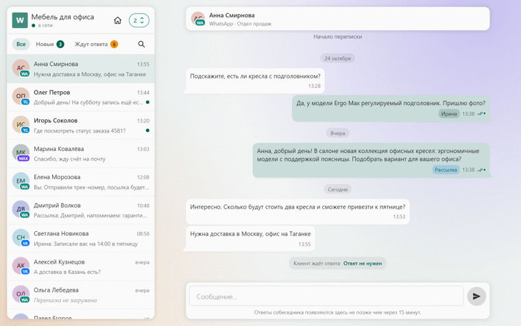
Task: Open Ольга Лебедева conversation not loaded
Action: click(81, 295)
